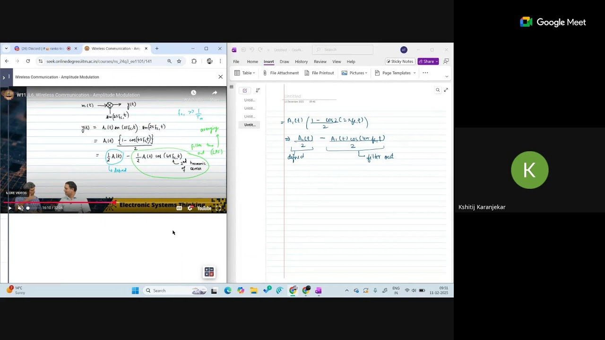Open Chrome three-dot menu
The image size is (605, 340).
[x=220, y=61]
